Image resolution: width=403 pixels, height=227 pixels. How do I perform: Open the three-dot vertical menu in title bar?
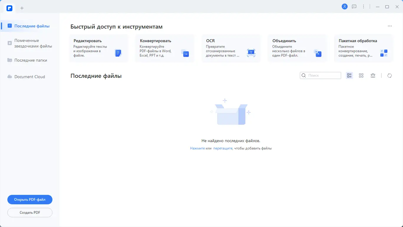(364, 6)
